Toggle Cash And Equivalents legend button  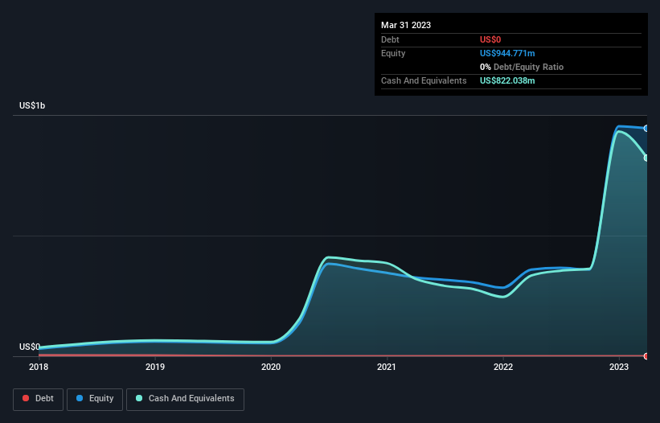click(185, 399)
